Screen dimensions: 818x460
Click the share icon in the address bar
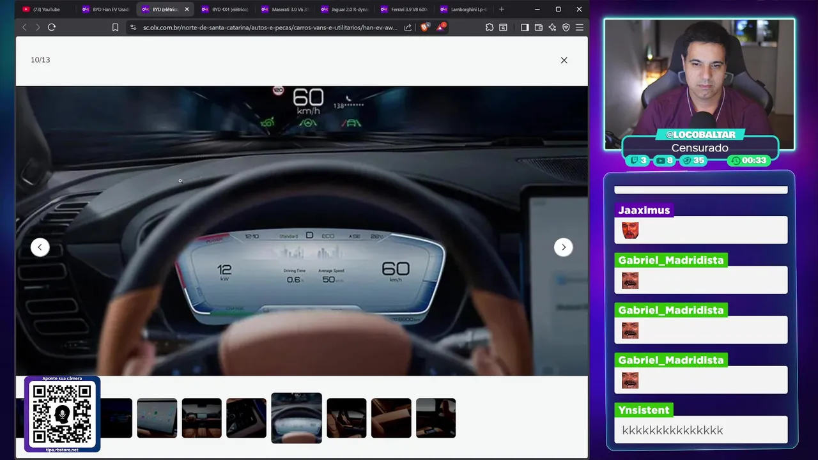click(x=408, y=27)
